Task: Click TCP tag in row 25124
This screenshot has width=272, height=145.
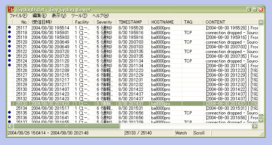Action: tap(188, 61)
